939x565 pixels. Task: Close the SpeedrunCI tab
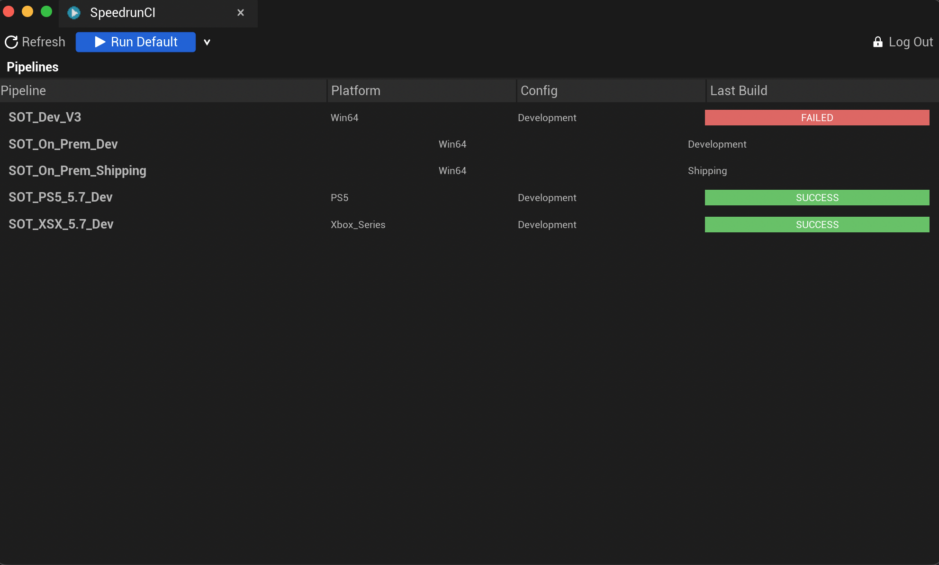tap(241, 13)
